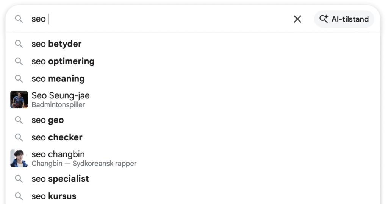Viewport: 388px width, 204px height.
Task: Click magnifier icon beside seo specialist
Action: click(19, 179)
